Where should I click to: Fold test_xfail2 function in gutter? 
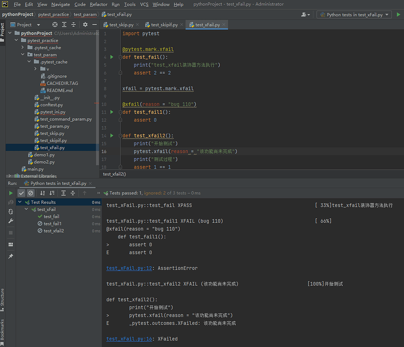120,135
